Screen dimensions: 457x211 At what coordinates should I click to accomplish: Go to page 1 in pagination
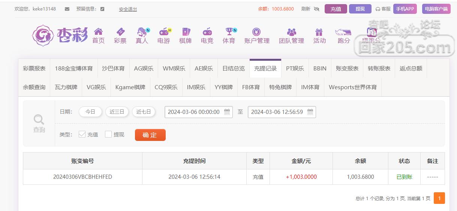coord(439,198)
